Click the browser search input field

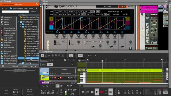point(15,11)
